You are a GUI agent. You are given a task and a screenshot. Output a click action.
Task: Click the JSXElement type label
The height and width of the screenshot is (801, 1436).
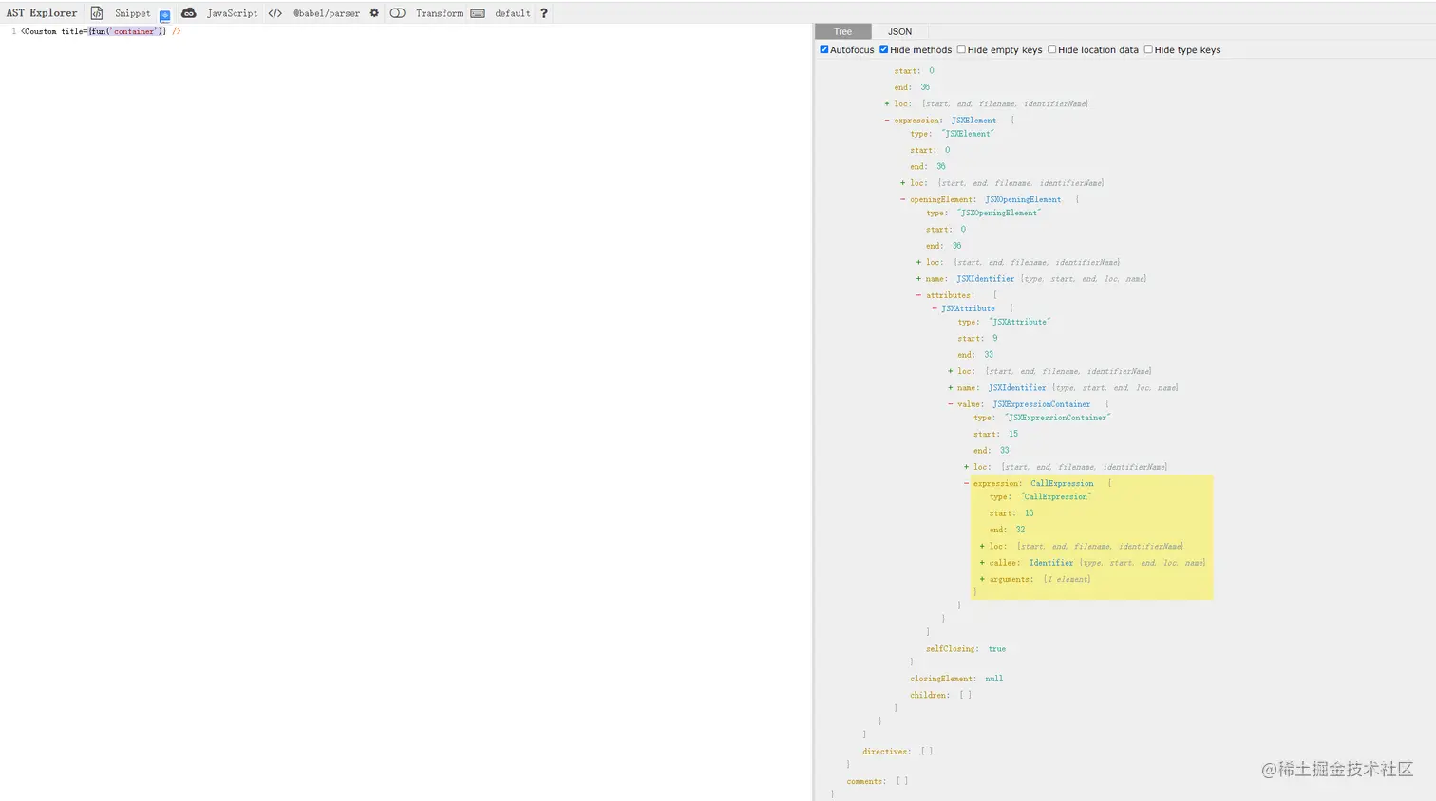point(974,121)
